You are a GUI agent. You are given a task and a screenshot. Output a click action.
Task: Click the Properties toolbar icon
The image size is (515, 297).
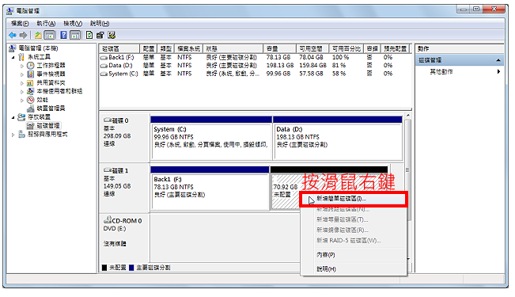[x=100, y=35]
